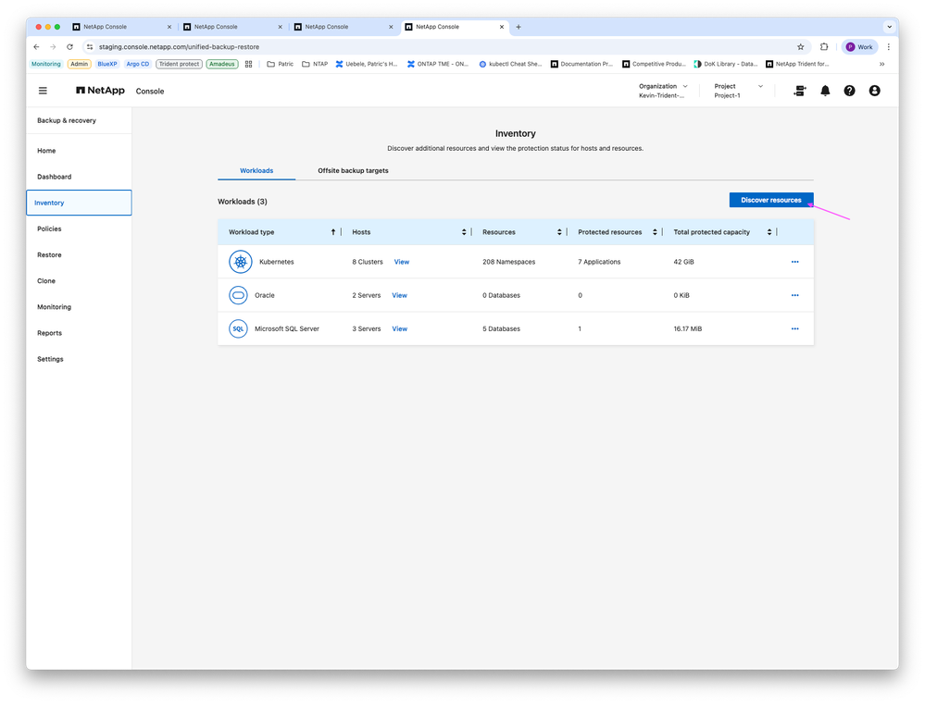
Task: View the Kubernetes clusters link
Action: click(401, 262)
